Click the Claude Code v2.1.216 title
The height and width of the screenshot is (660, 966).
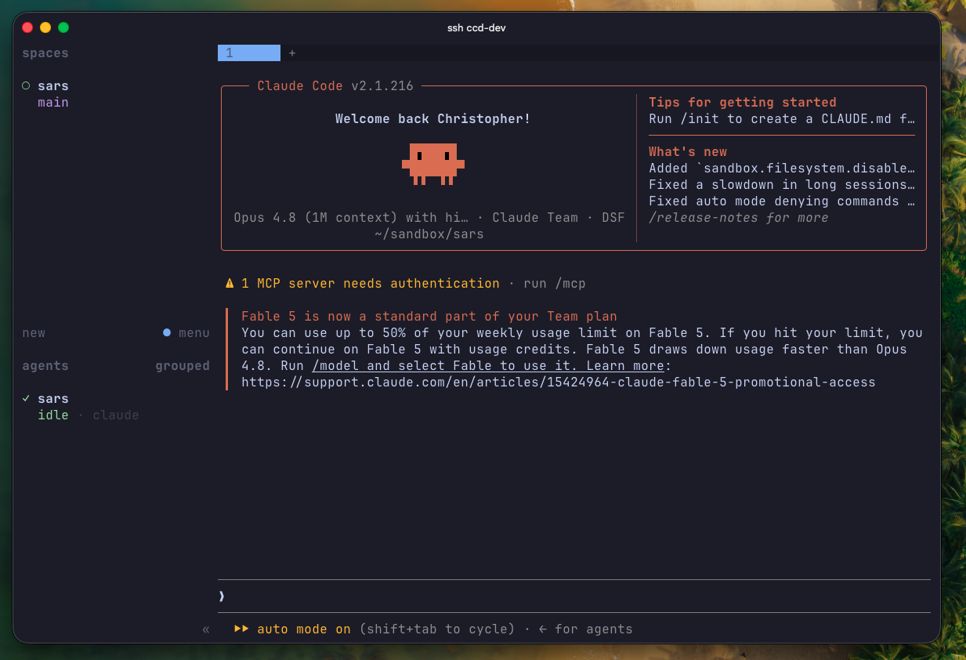[335, 86]
